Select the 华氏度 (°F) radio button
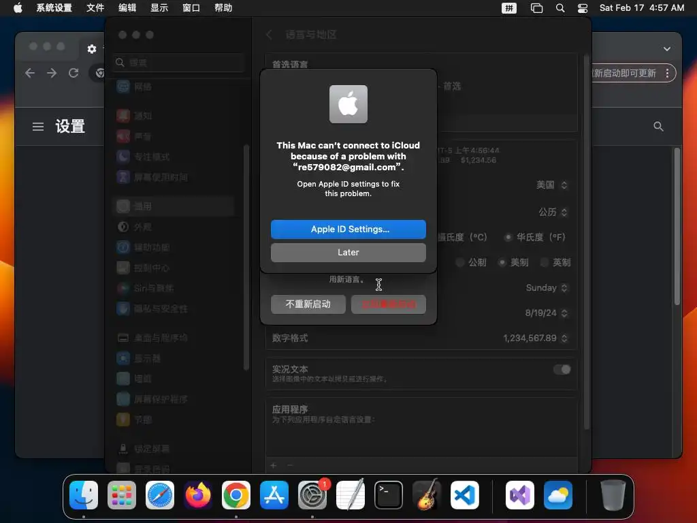 (x=507, y=237)
